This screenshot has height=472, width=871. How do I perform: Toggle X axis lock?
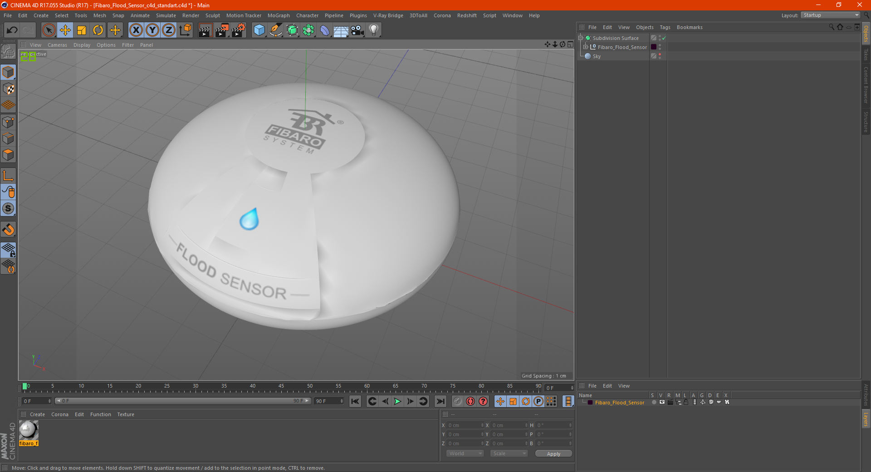point(136,30)
